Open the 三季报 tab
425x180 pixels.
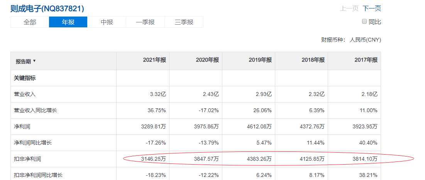click(x=184, y=22)
